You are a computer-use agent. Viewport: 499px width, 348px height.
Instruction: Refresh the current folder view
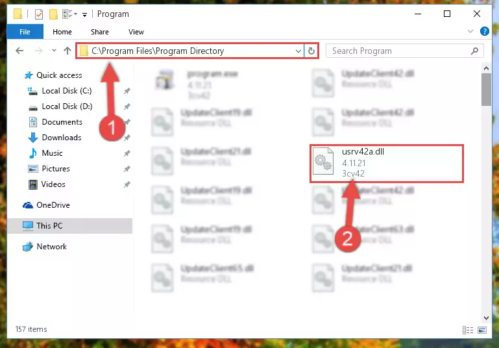(311, 51)
